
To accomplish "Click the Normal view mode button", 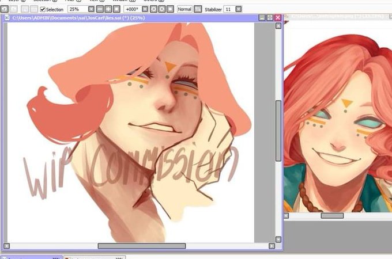I will (x=184, y=9).
